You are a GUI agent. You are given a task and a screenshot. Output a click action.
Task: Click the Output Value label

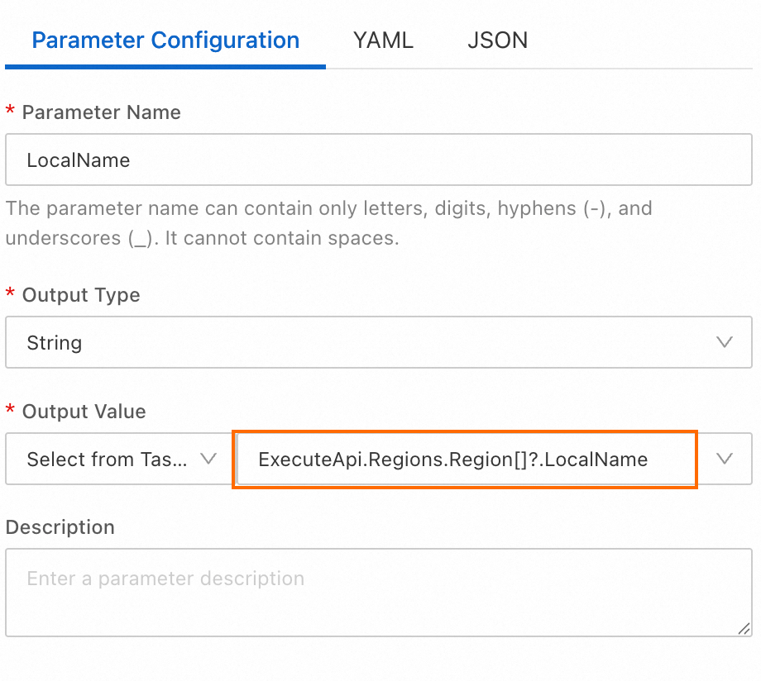(84, 412)
